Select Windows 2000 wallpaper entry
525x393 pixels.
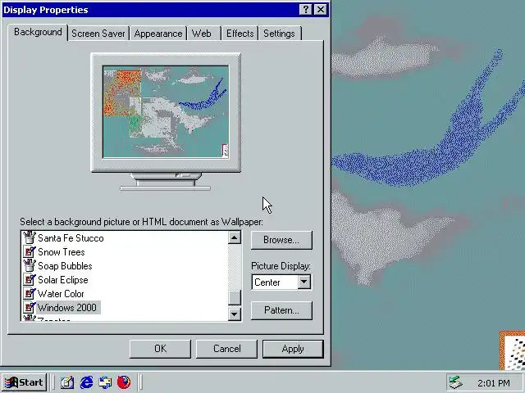[x=67, y=308]
